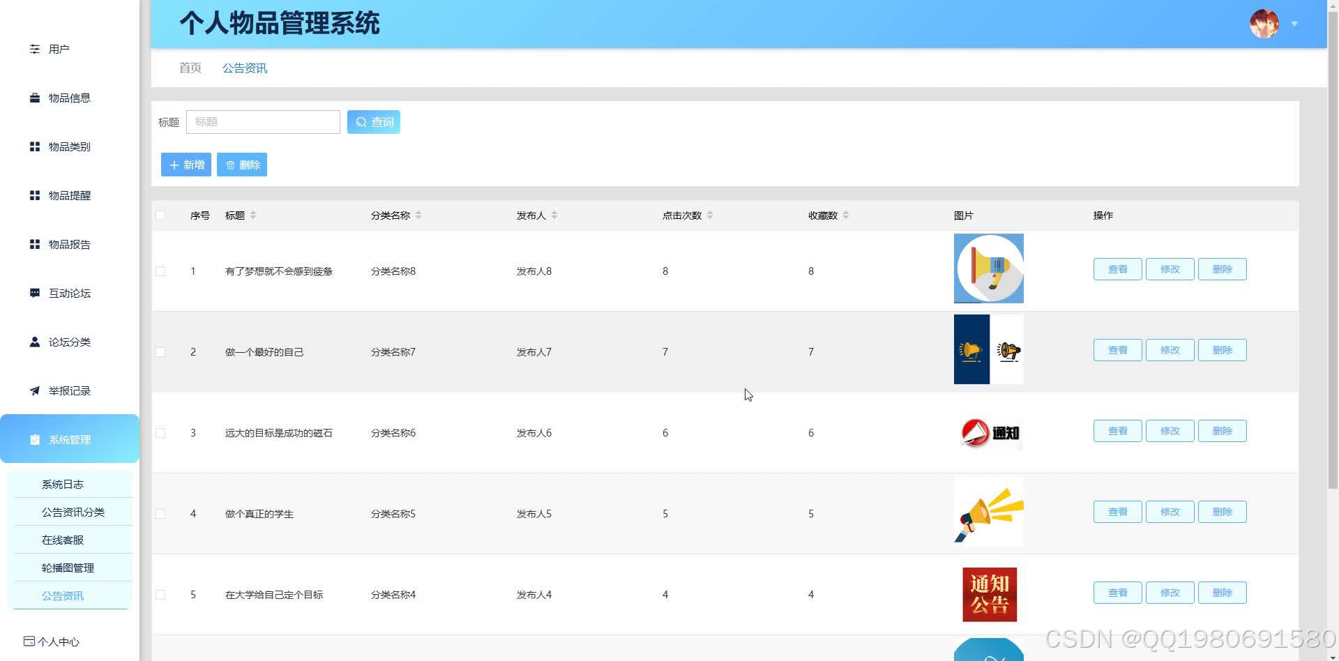Open the megaphone image in row 1

pyautogui.click(x=988, y=268)
